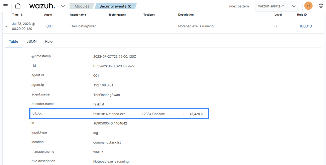Open the hamburger navigation menu

5,6
